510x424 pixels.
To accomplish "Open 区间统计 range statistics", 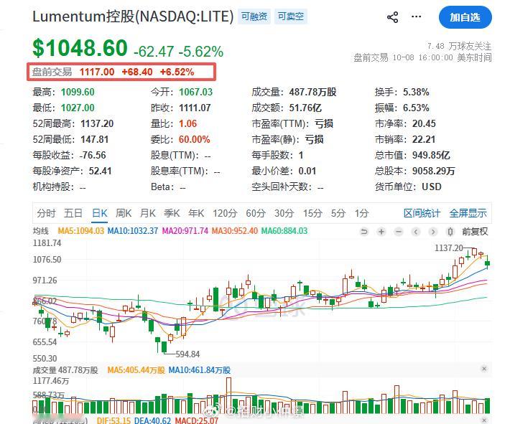I will (x=422, y=213).
